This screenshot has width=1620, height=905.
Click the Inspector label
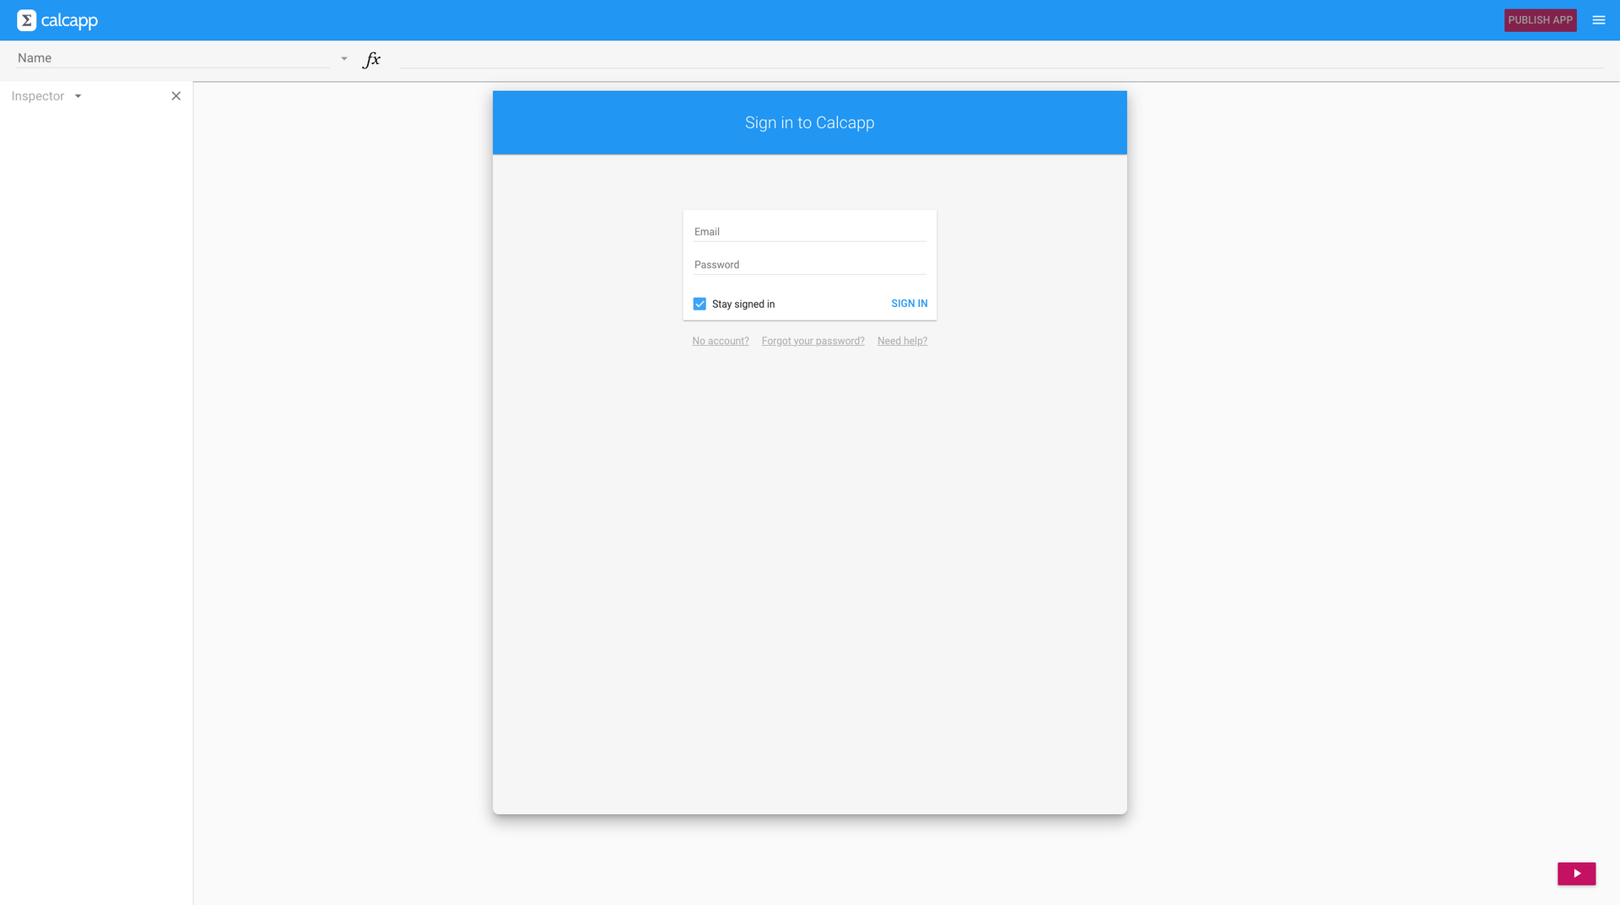(x=37, y=96)
